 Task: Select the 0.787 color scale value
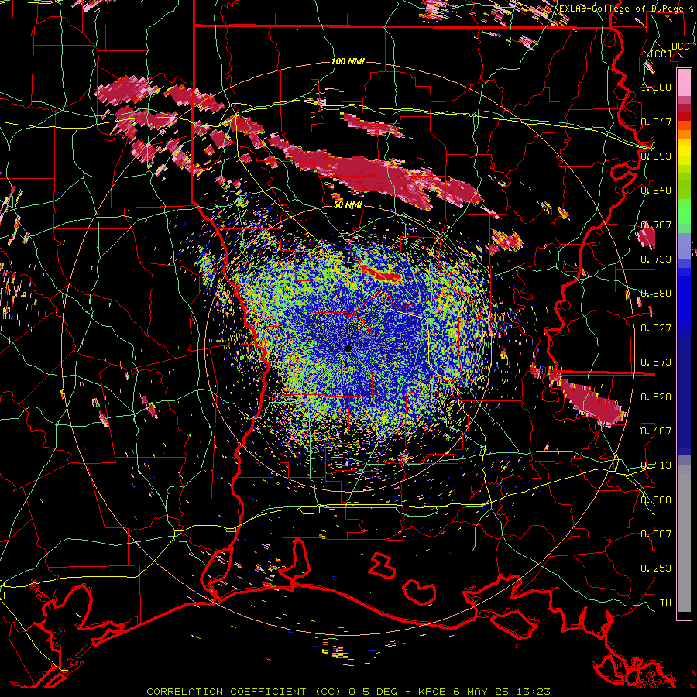point(656,225)
